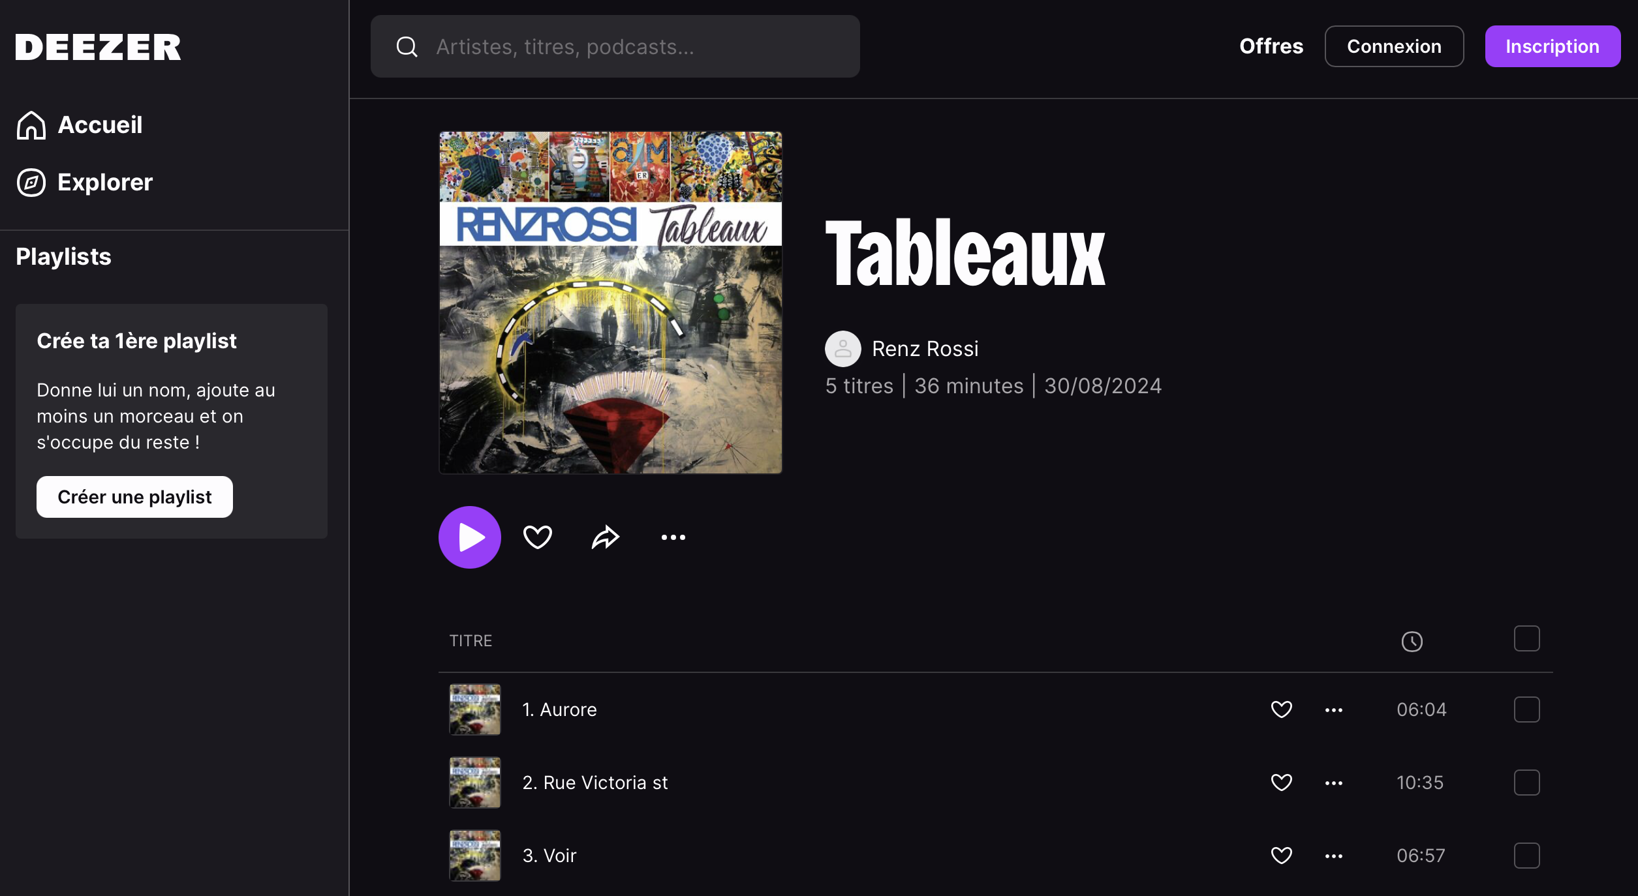Open album more options menu
This screenshot has width=1638, height=896.
coord(673,537)
